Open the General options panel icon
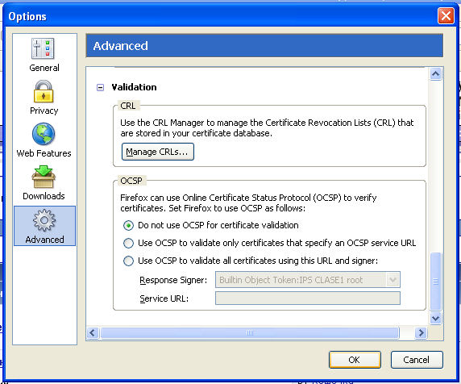 pos(43,48)
